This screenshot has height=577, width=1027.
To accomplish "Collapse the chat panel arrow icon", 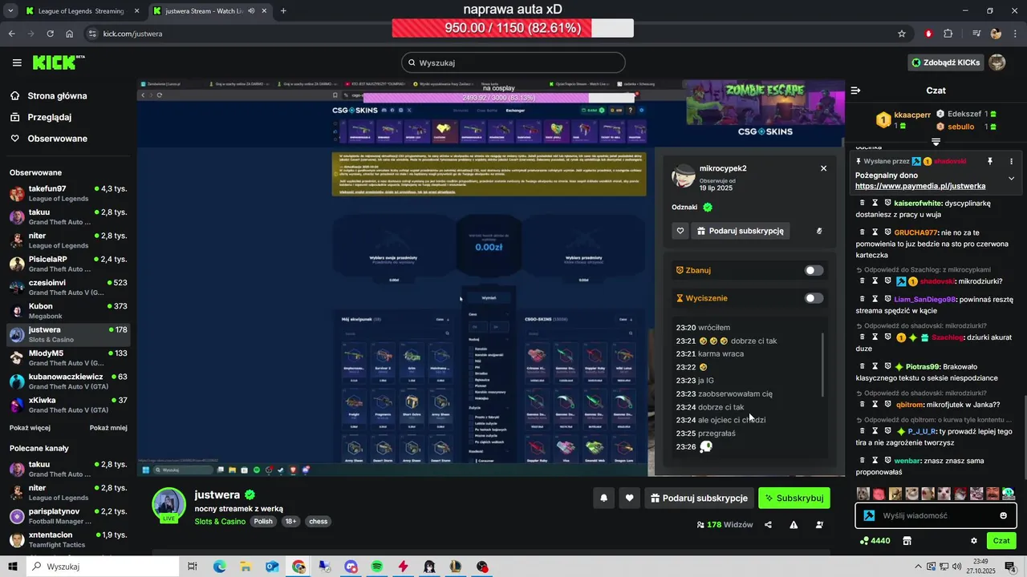I will [855, 91].
